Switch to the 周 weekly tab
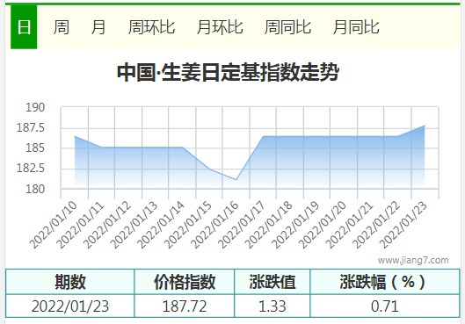This screenshot has width=465, height=324. [x=62, y=27]
